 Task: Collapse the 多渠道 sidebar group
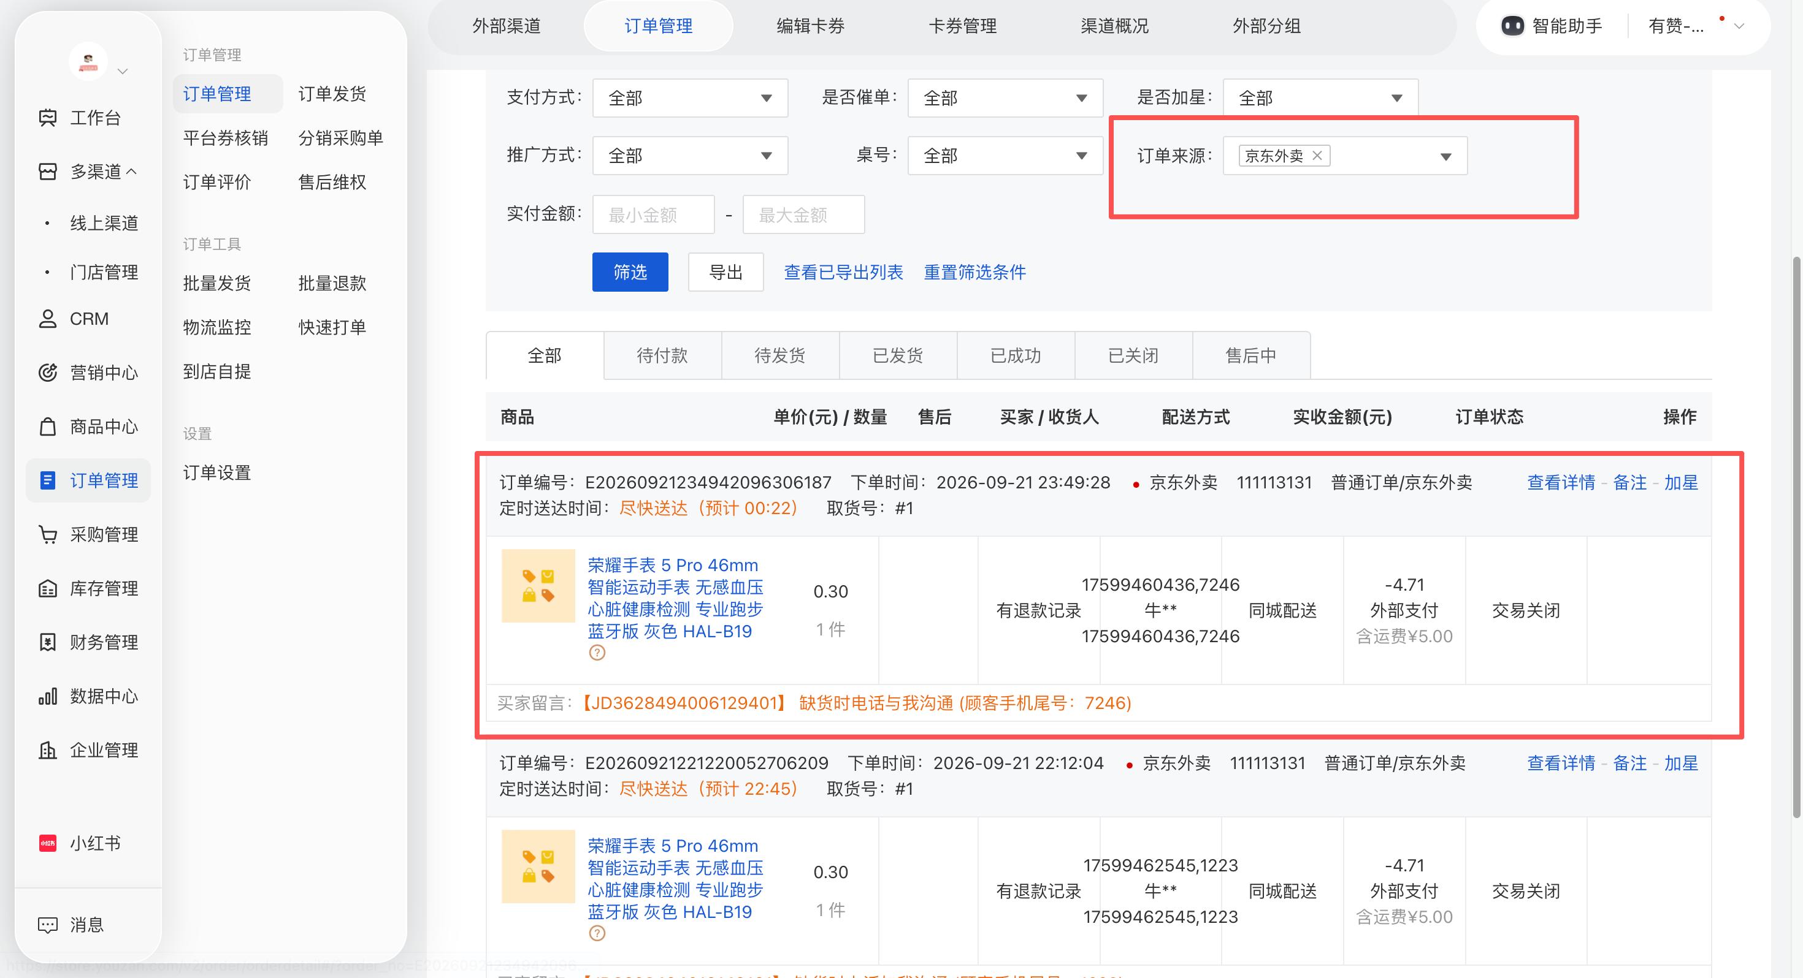(x=132, y=172)
